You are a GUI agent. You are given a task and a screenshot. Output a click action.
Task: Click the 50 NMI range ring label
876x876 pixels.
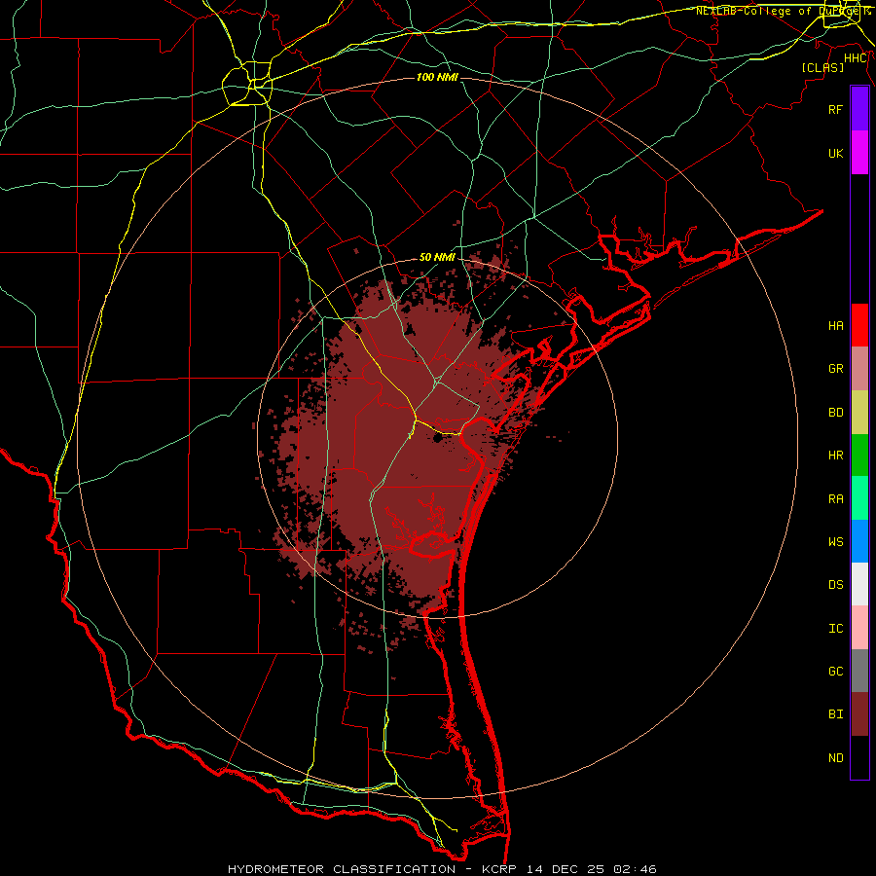point(437,258)
